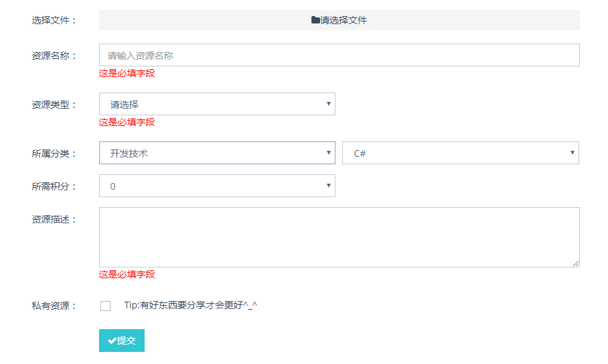Image resolution: width=608 pixels, height=364 pixels.
Task: Click the required-field error under 资源类型
Action: (127, 122)
